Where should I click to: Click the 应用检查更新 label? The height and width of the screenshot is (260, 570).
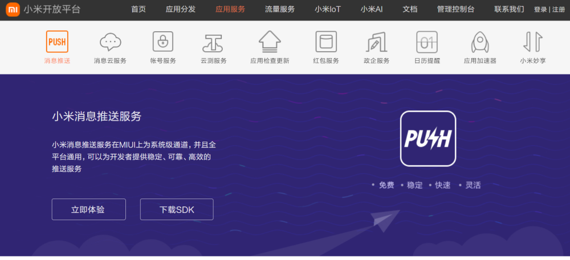(x=270, y=61)
